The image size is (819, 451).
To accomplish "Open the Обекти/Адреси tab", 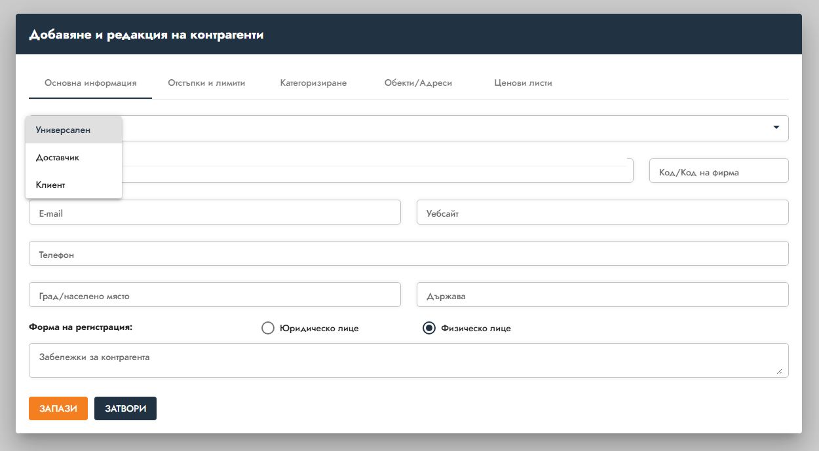I will pos(418,83).
